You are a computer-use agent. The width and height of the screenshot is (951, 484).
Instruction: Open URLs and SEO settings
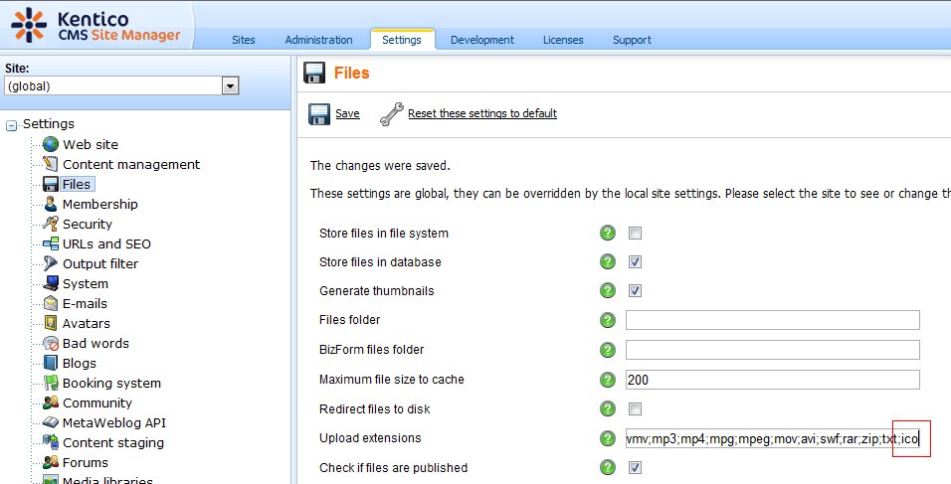[x=106, y=243]
